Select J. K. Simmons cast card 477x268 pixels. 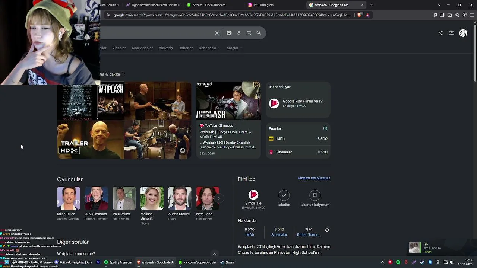pyautogui.click(x=96, y=204)
